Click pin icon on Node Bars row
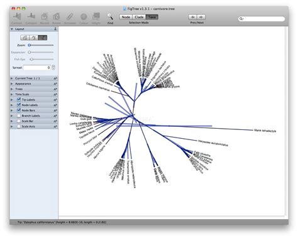The height and width of the screenshot is (238, 298). pyautogui.click(x=55, y=111)
